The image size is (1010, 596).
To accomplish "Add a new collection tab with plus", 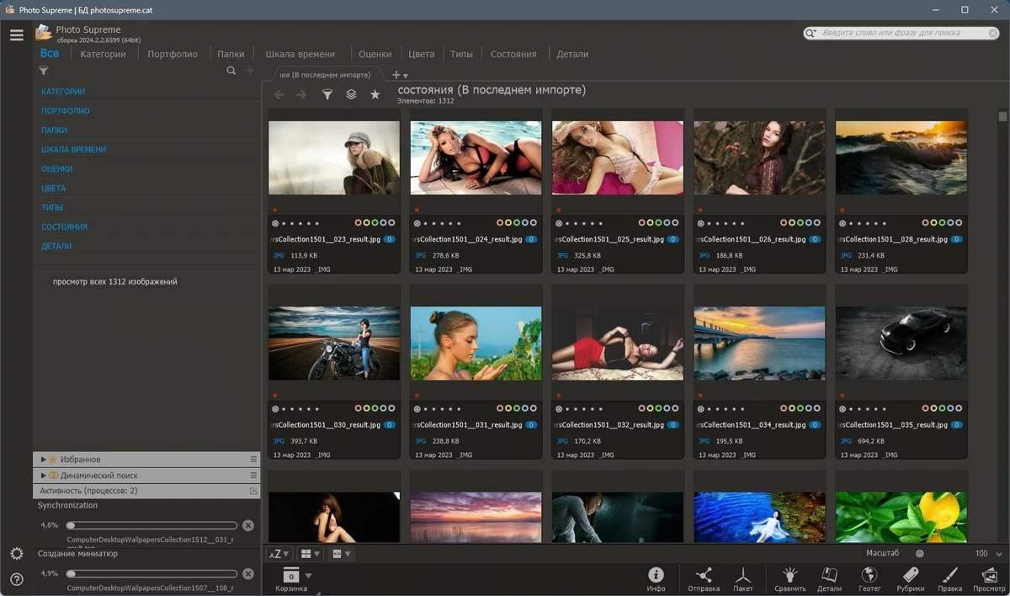I will (x=396, y=75).
